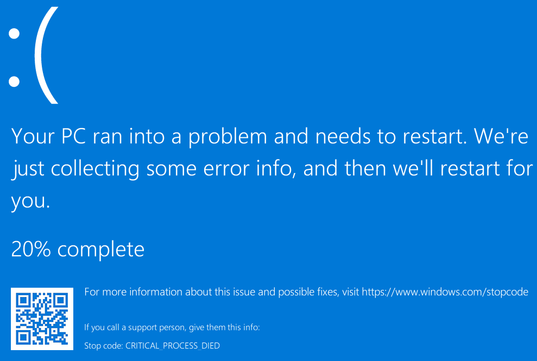The width and height of the screenshot is (537, 361).
Task: Click the QR code's bottom-left finder square
Action: point(24,337)
